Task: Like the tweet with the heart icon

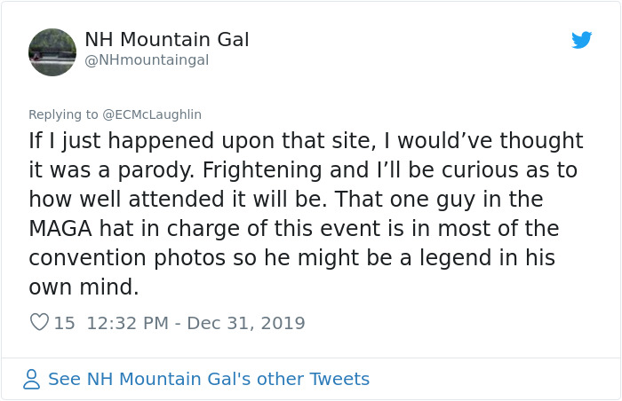Action: pyautogui.click(x=39, y=323)
